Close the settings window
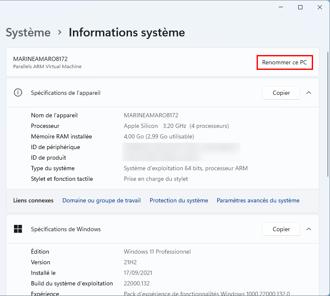Screen dimensions: 330x296 (x=320, y=7)
